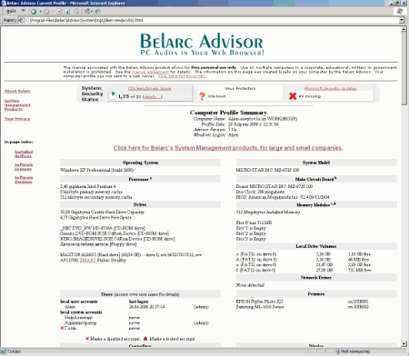Click the My Computer zone icon in status bar

tap(337, 351)
